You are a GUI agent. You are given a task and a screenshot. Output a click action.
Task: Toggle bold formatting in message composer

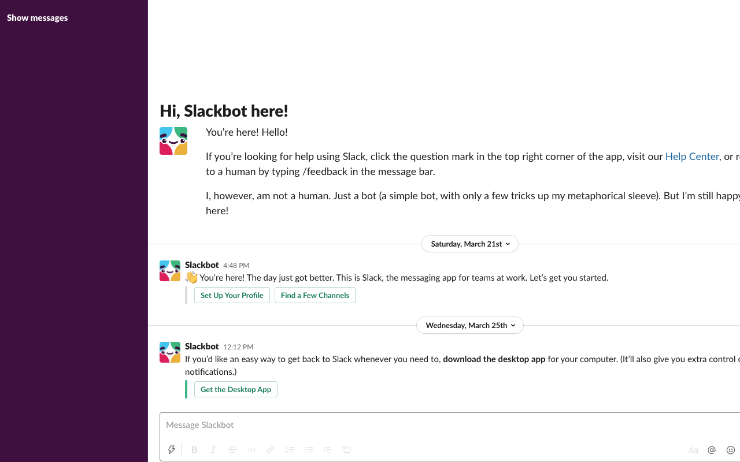coord(194,449)
